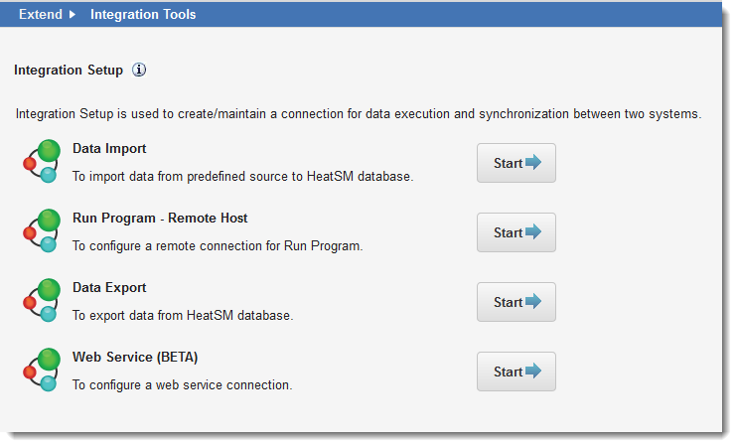Click the arrow icon on Data Export Start
Screen dimensions: 737x447
533,301
